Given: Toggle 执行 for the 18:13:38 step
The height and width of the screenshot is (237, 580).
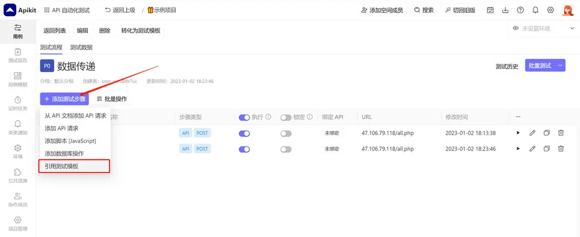Looking at the screenshot, I should 245,133.
